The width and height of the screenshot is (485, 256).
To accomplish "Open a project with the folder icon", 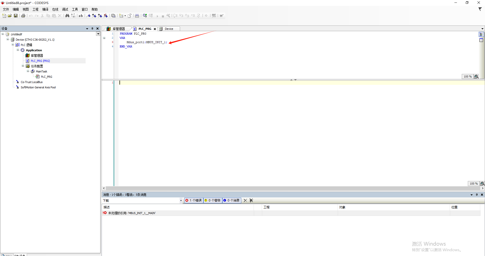I will pos(10,16).
